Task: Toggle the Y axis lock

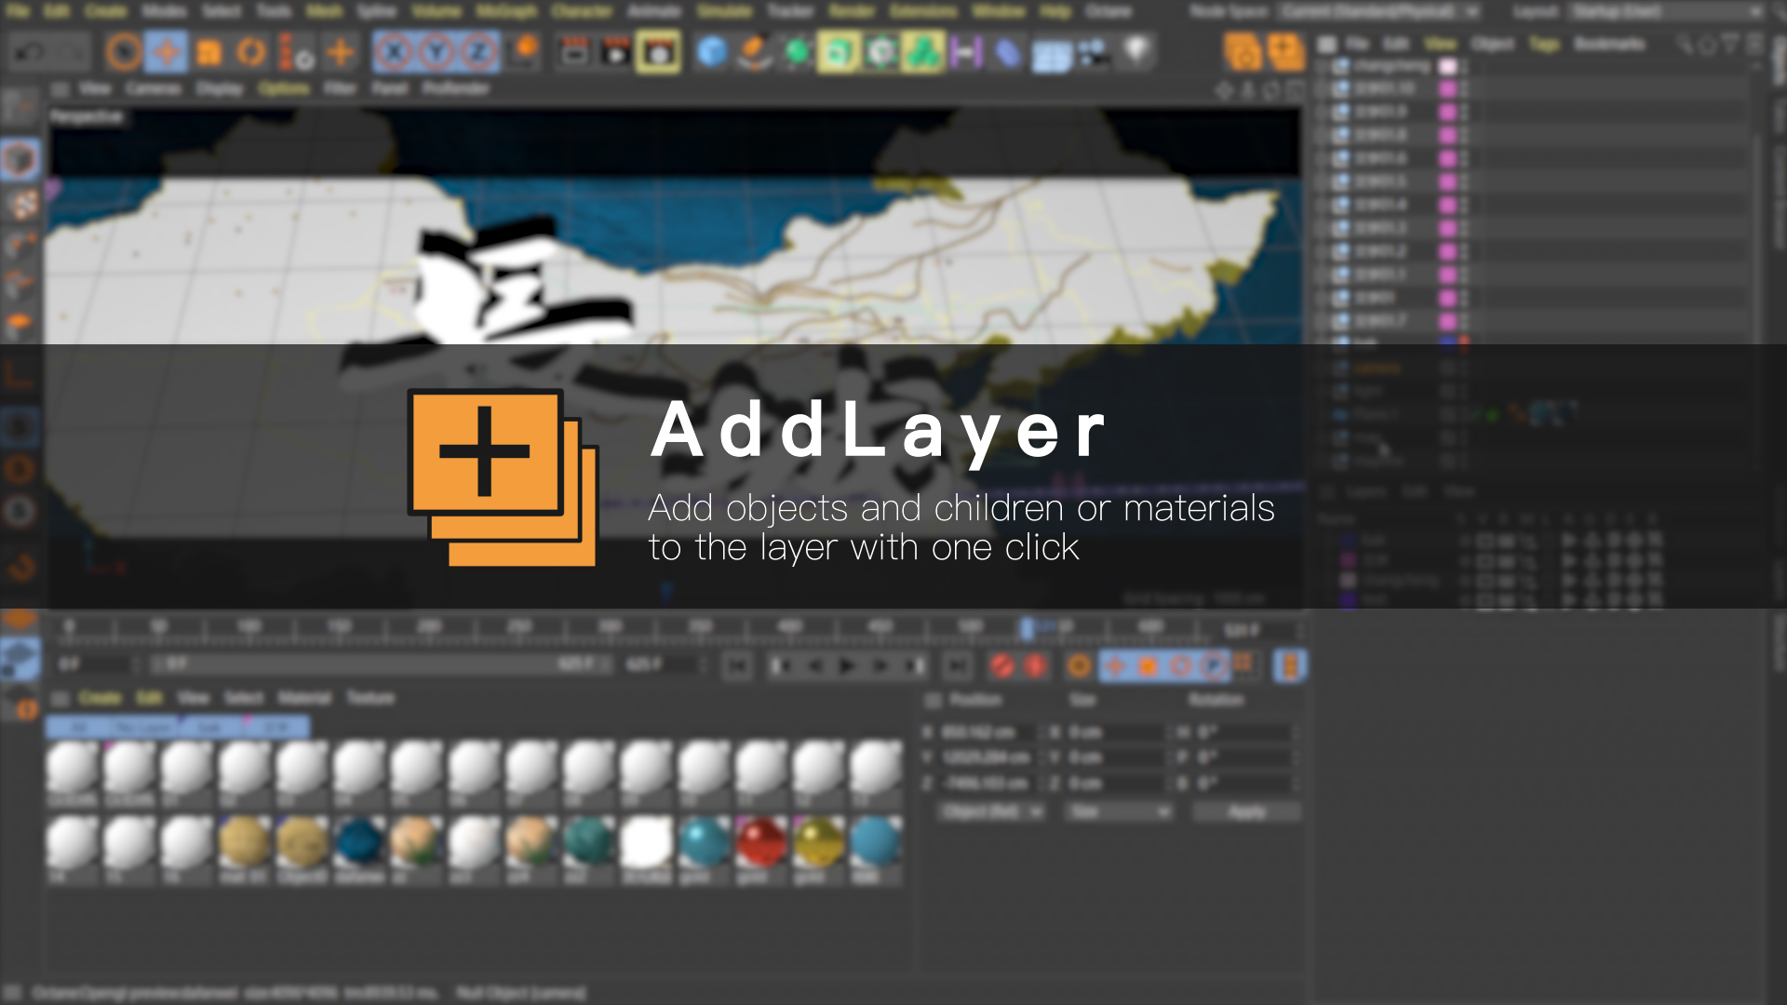Action: (x=436, y=52)
